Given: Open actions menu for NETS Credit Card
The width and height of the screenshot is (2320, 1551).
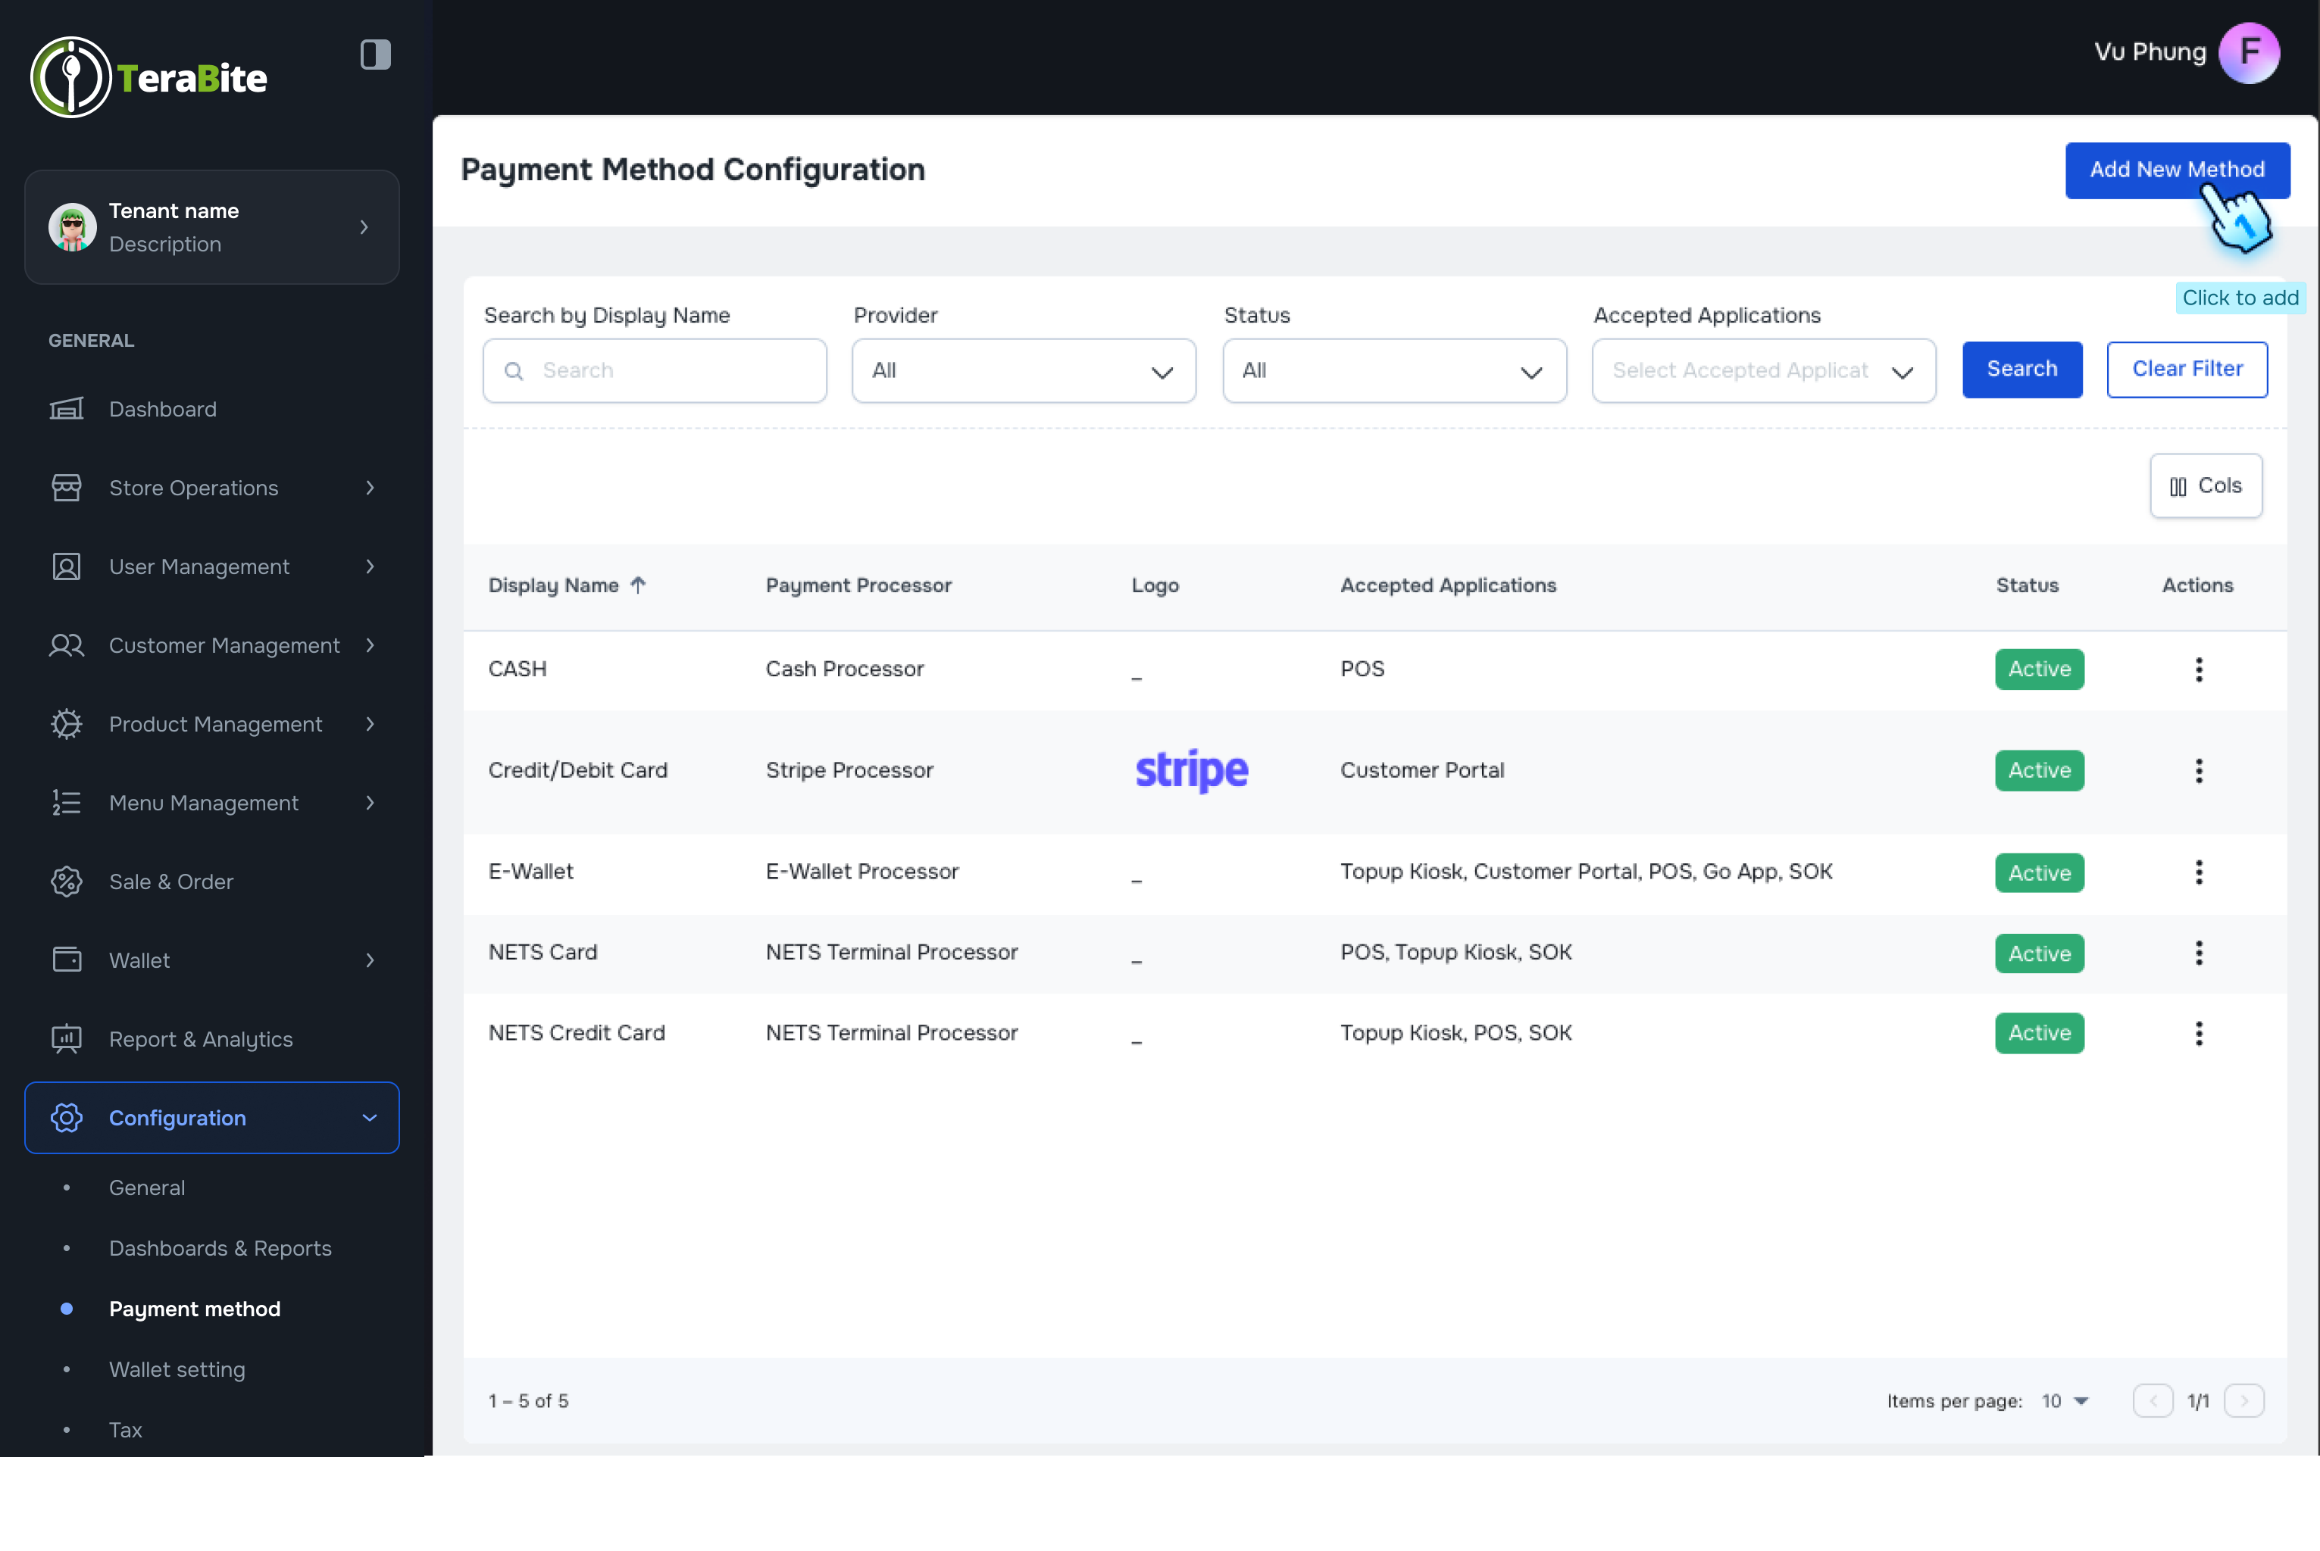Looking at the screenshot, I should click(x=2198, y=1034).
